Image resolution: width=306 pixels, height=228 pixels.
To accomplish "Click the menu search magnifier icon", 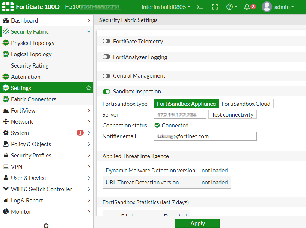I will click(47, 226).
